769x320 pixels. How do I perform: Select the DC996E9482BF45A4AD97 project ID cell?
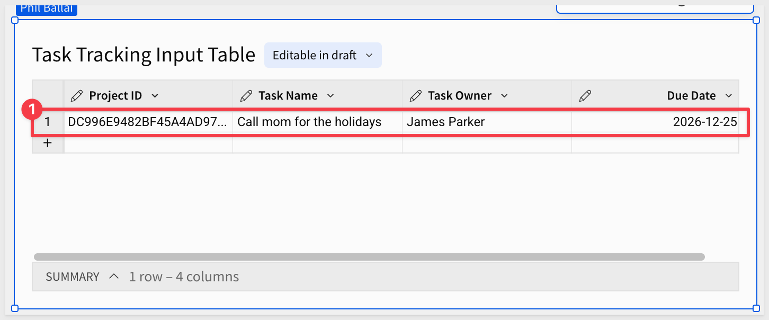click(148, 122)
